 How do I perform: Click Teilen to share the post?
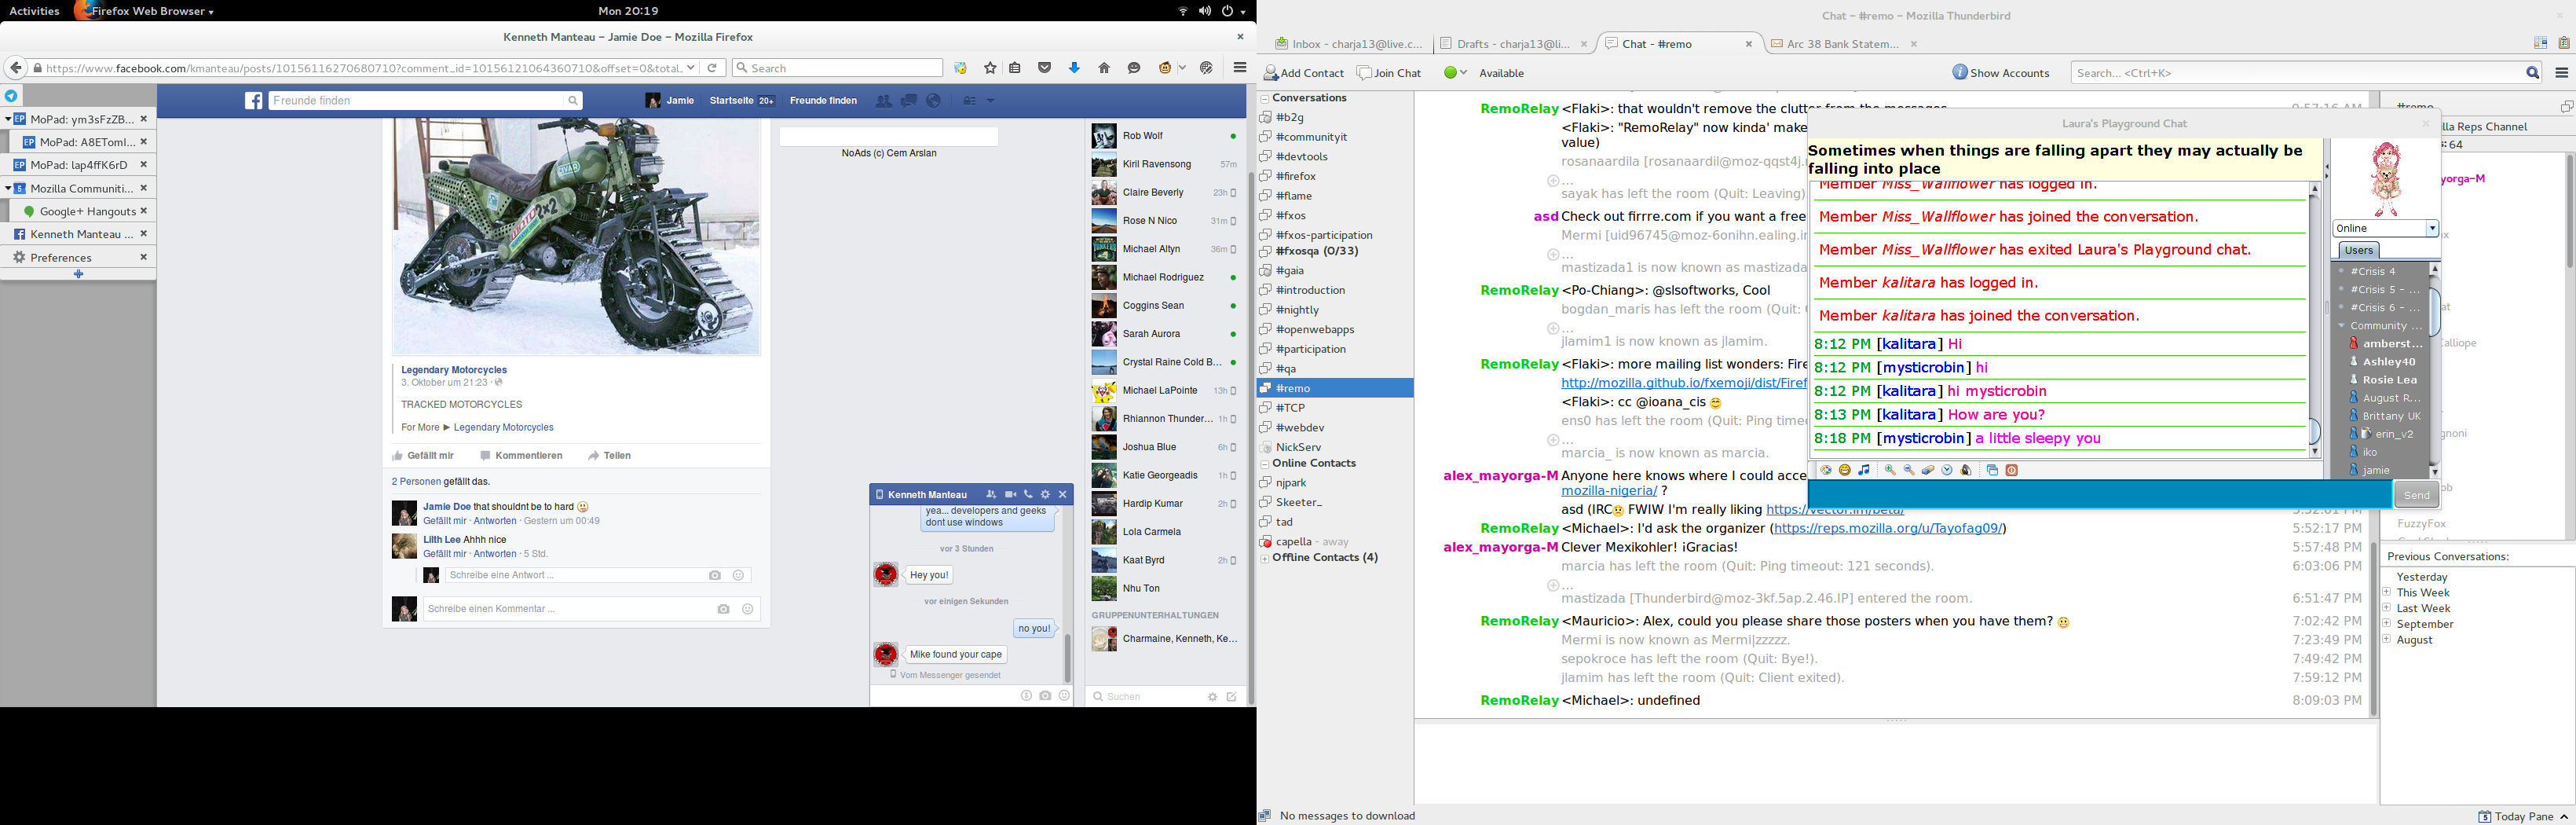[609, 456]
